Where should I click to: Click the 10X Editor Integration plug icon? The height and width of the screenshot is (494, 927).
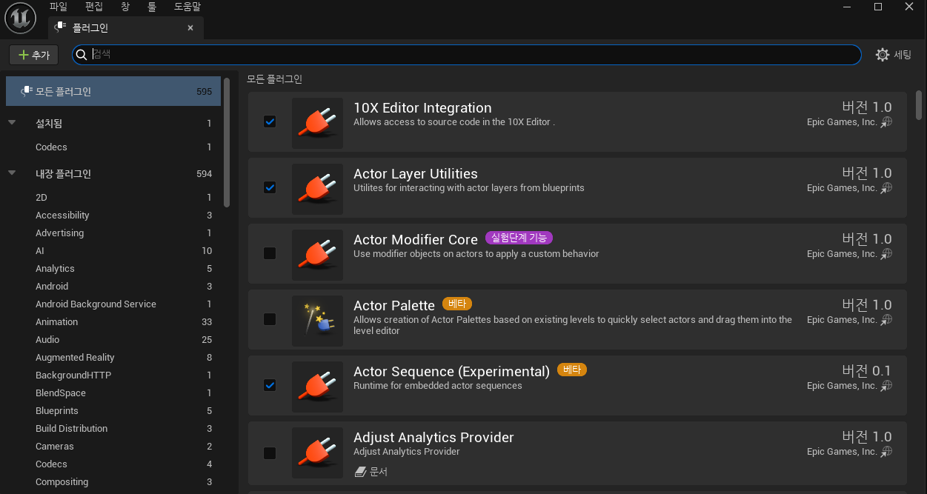pos(317,123)
